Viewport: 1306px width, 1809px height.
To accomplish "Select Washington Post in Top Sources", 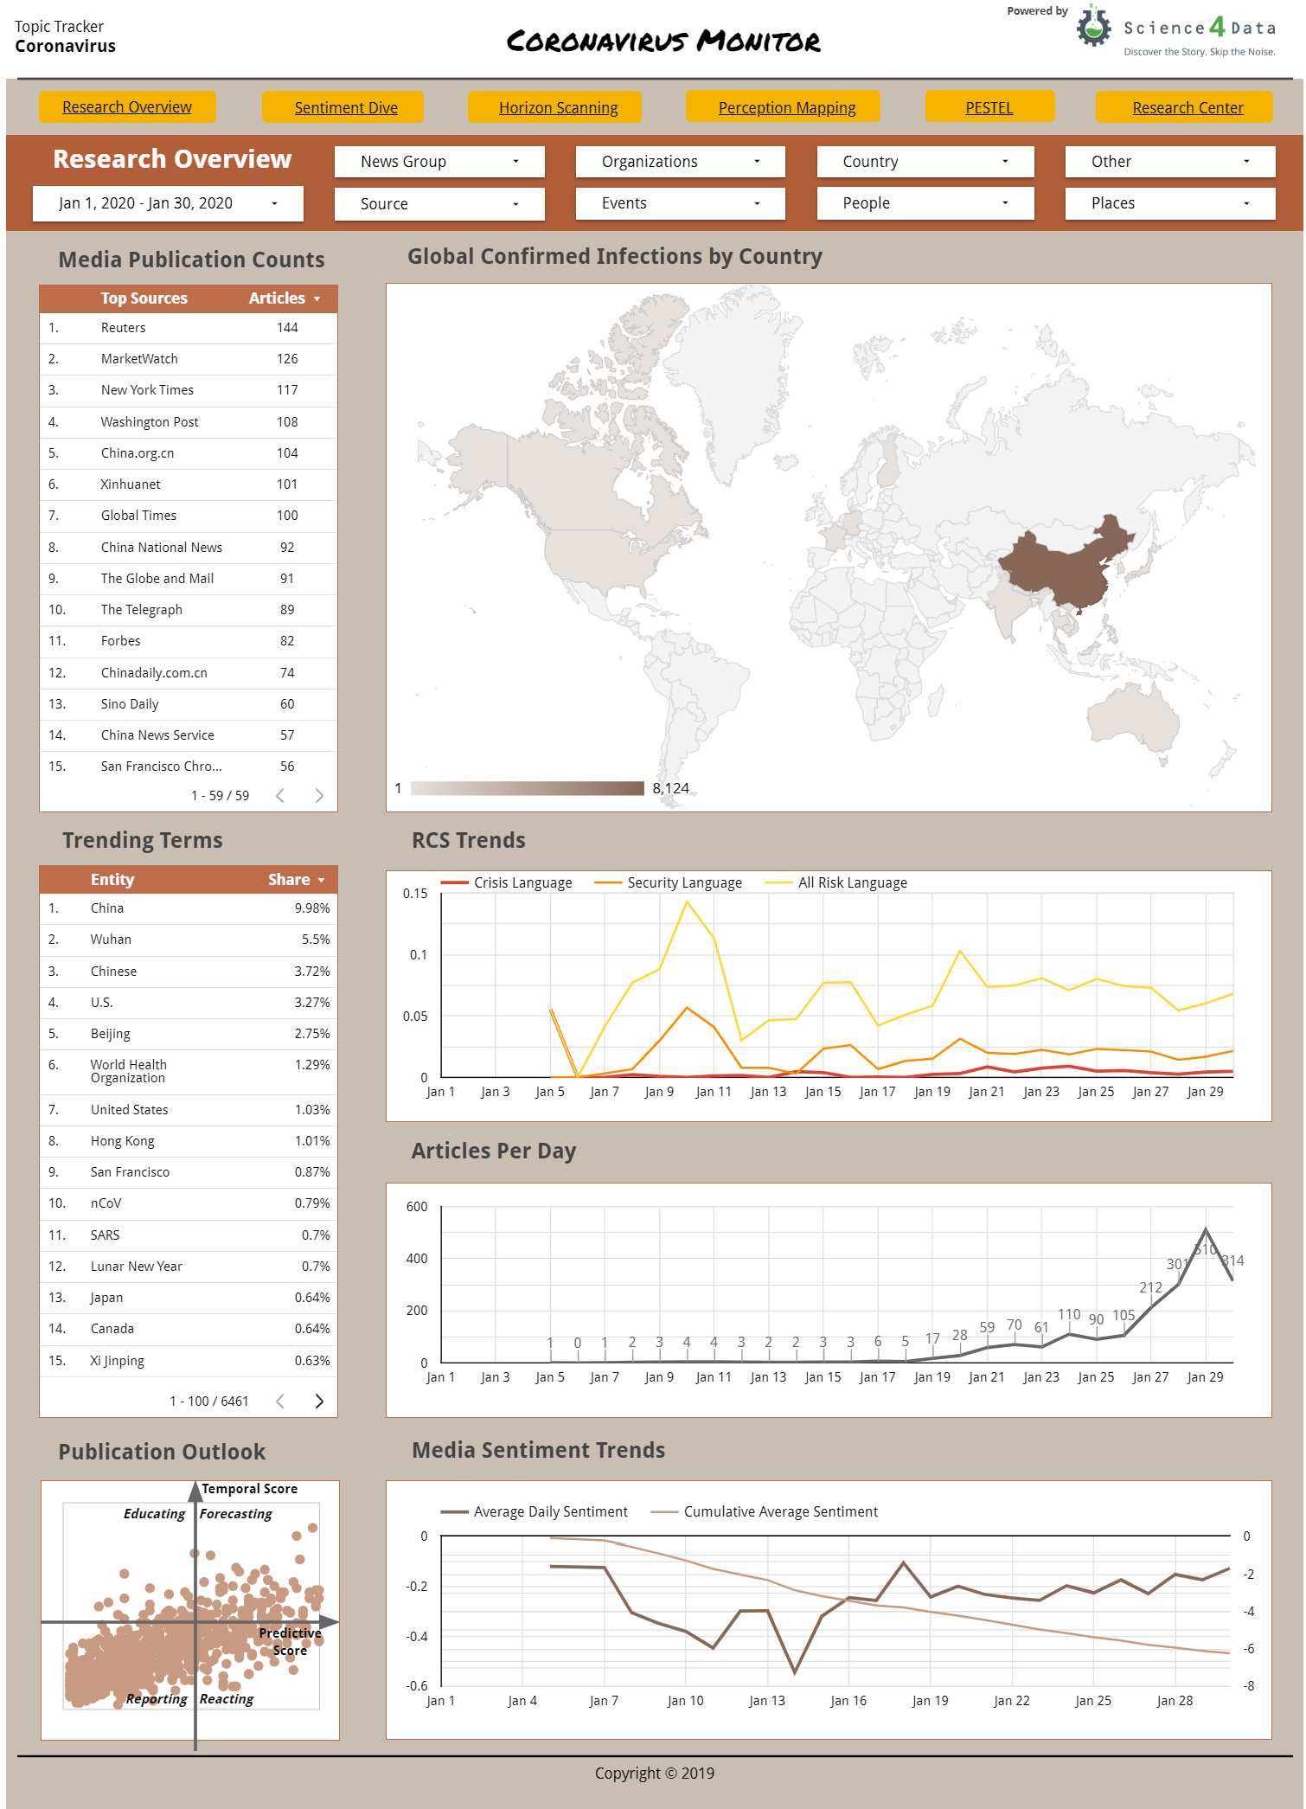I will [x=189, y=422].
